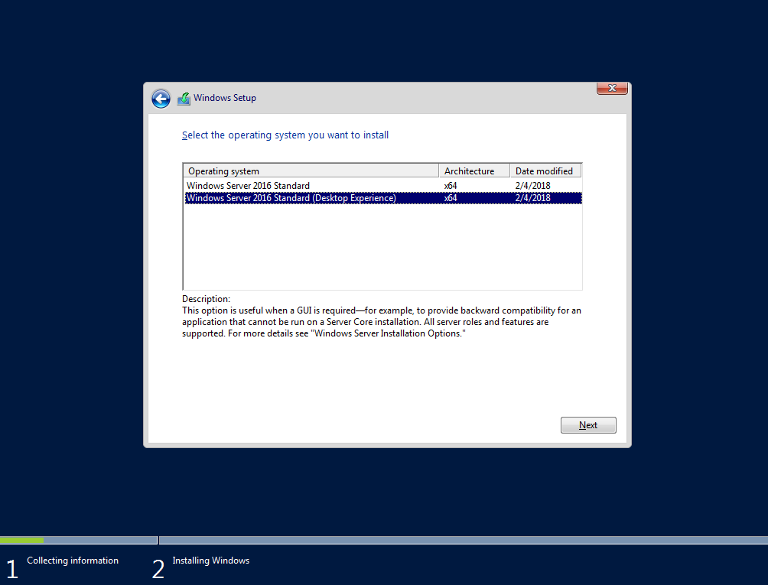Click x64 in the Desktop Experience row

pos(450,198)
